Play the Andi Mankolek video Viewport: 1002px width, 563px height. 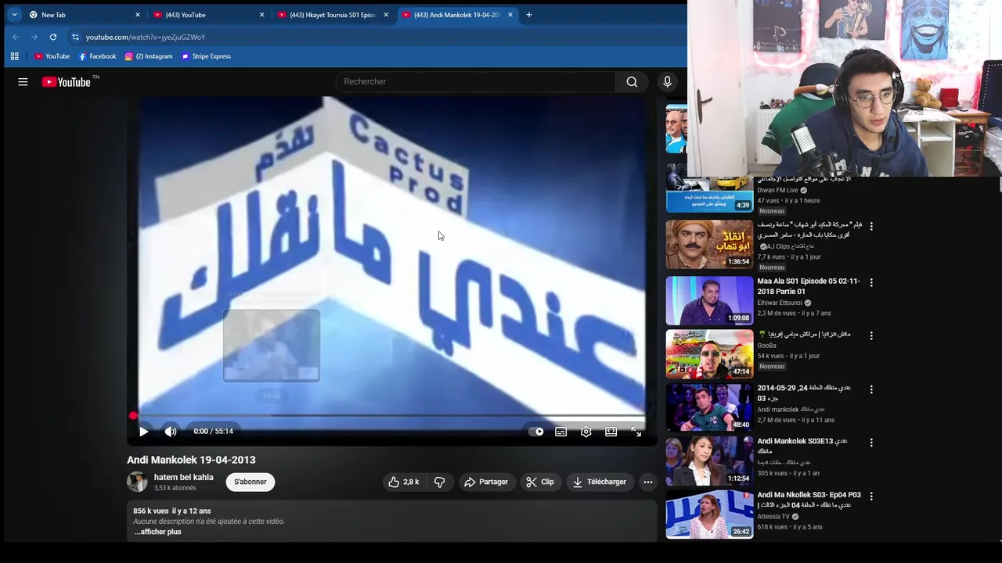coord(144,432)
